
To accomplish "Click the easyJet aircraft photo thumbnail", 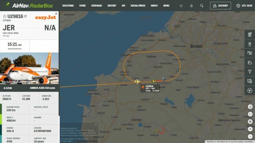I will [29, 68].
